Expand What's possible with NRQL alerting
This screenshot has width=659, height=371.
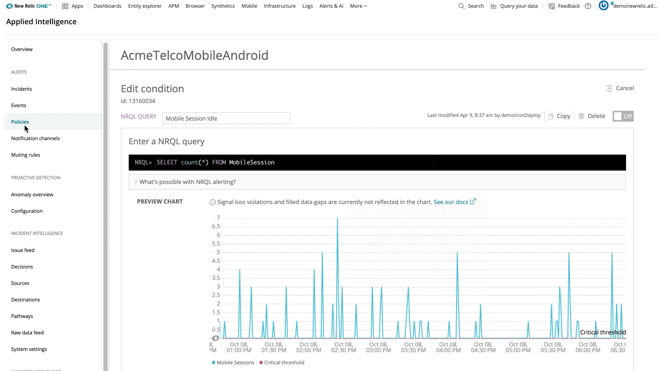tap(187, 182)
